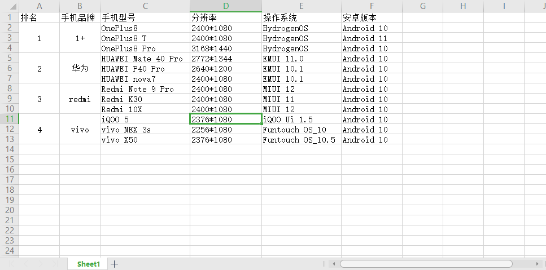Click the scroll-left arrow of horizontal scrollbar
Viewport: 546px width, 270px height.
[334, 264]
